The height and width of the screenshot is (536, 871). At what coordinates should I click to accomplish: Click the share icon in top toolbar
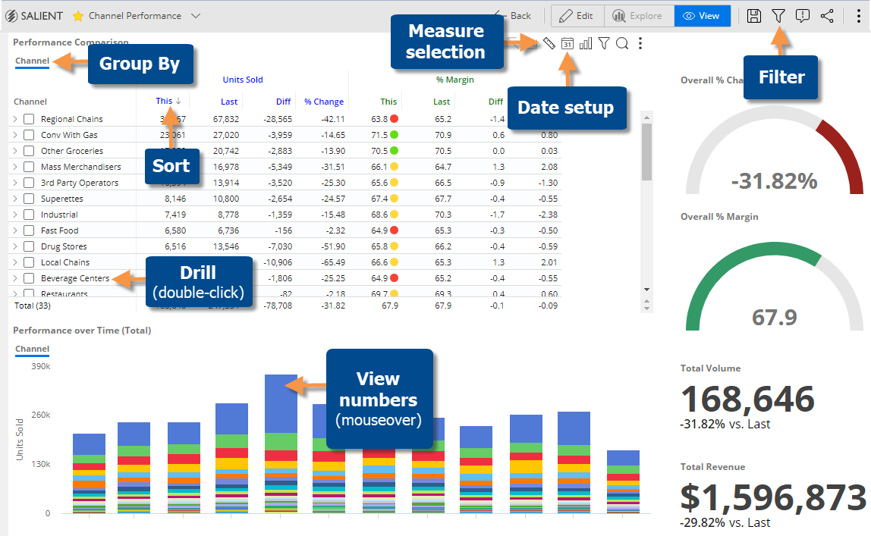(826, 16)
